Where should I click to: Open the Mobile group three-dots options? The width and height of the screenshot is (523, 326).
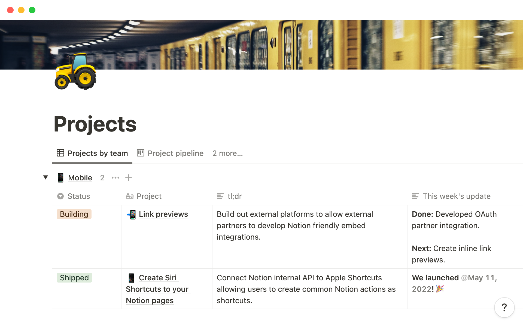[115, 178]
